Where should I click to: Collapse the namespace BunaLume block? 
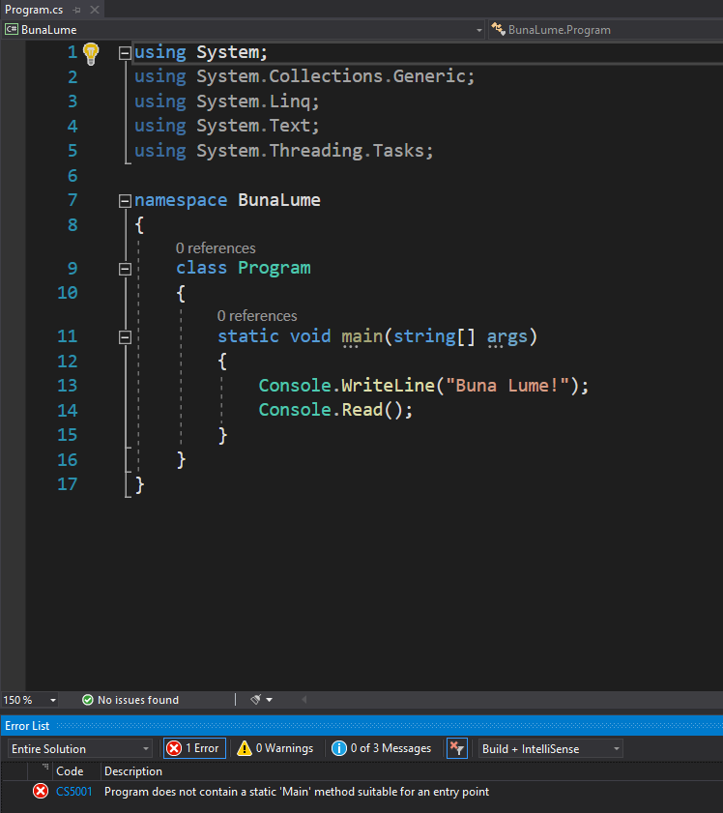click(x=124, y=201)
